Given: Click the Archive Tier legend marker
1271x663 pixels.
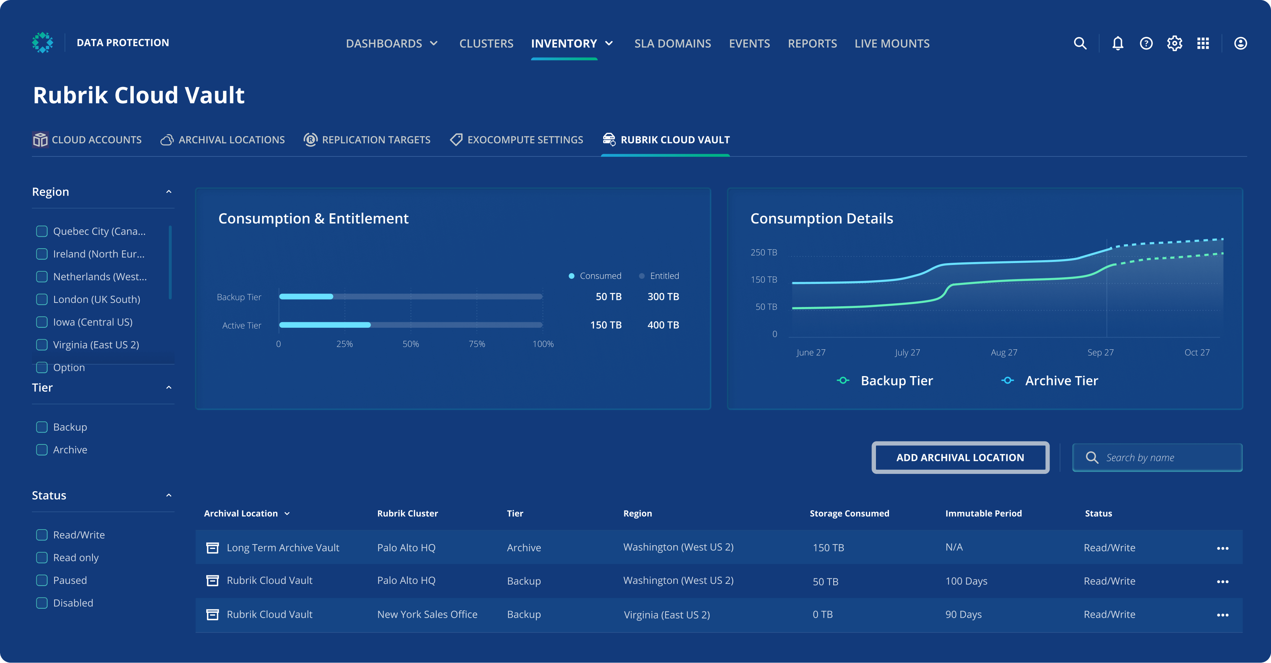Looking at the screenshot, I should [1007, 380].
